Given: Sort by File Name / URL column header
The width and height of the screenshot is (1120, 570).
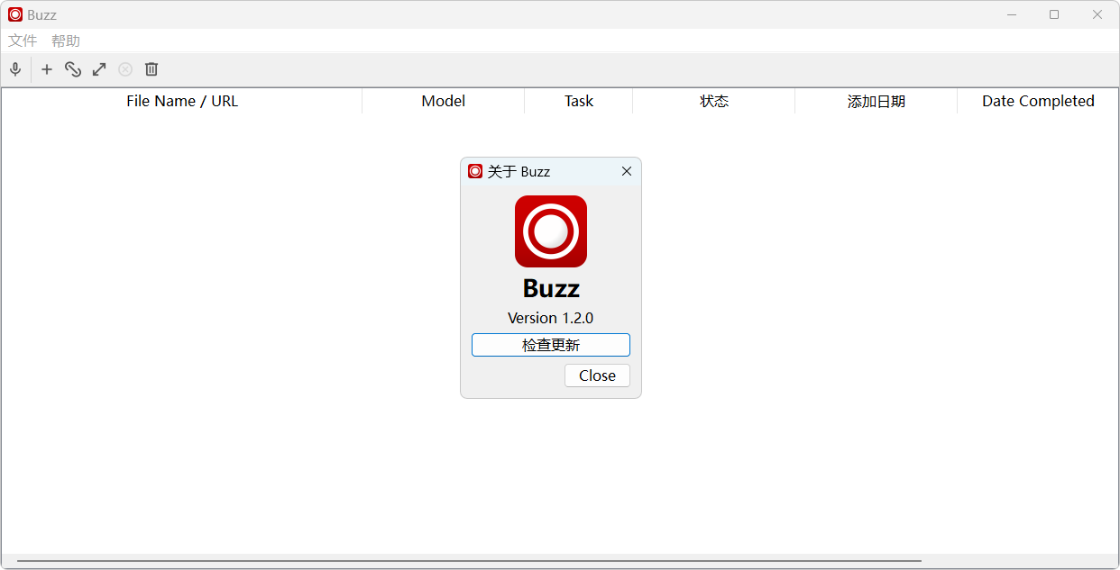Looking at the screenshot, I should [x=182, y=101].
